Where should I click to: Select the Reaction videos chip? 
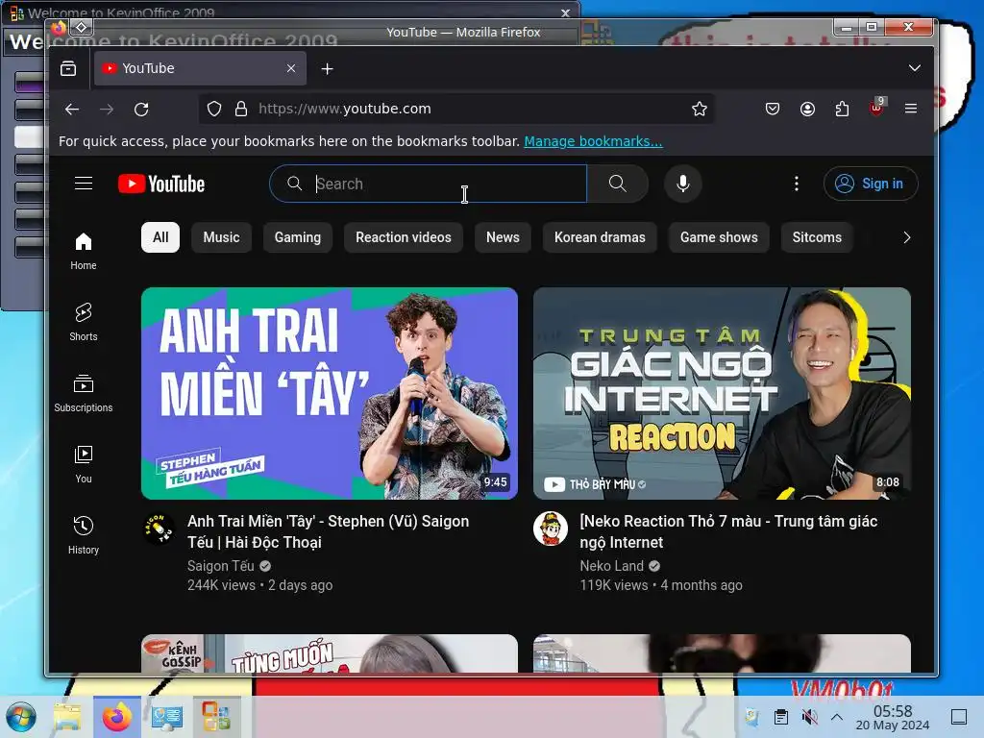(x=403, y=237)
